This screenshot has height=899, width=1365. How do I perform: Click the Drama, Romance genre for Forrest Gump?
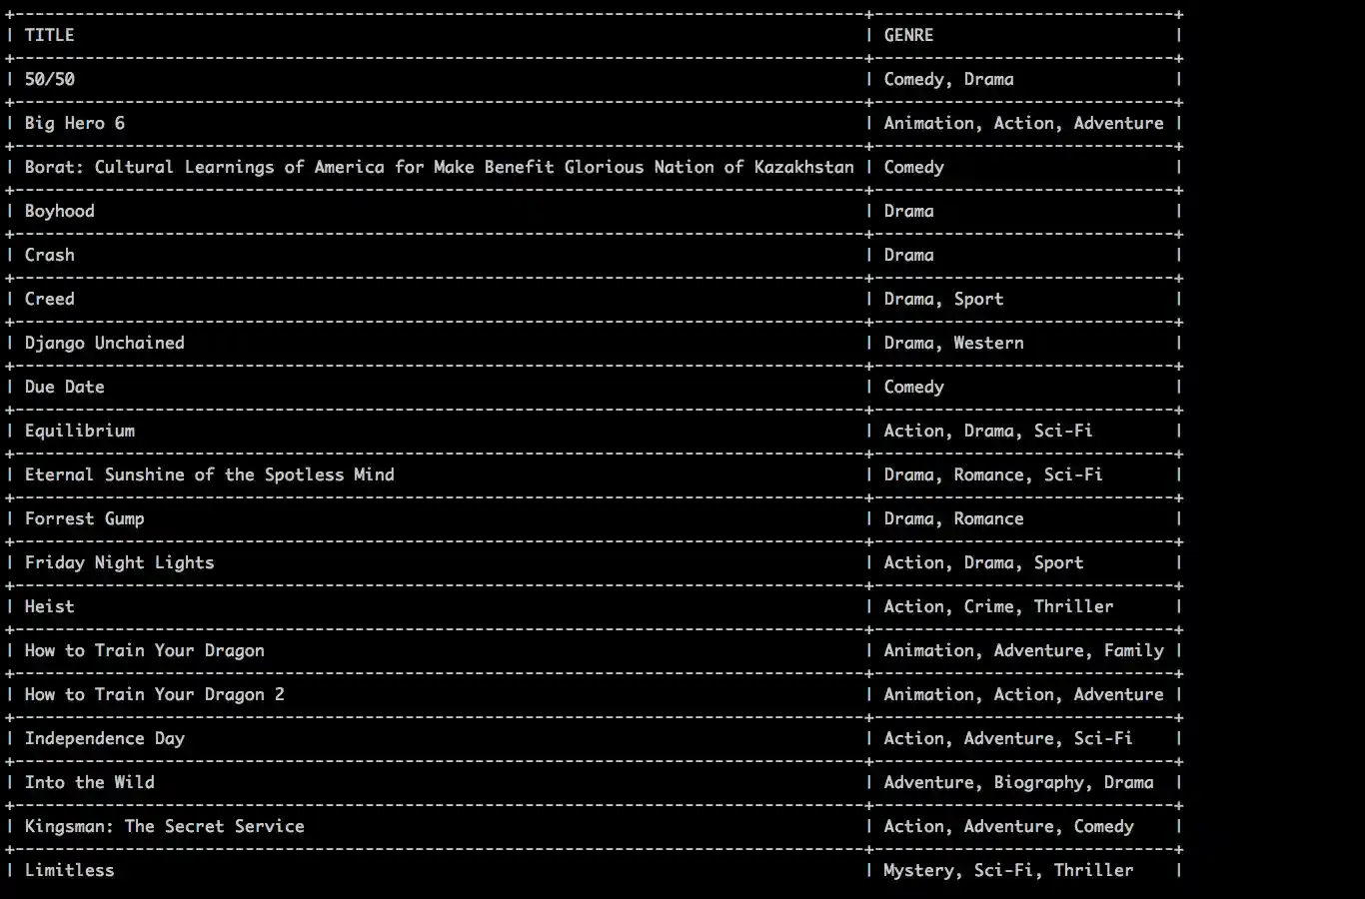tap(953, 518)
